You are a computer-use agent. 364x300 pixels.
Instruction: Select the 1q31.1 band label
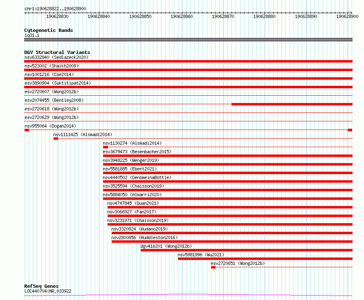[x=32, y=35]
